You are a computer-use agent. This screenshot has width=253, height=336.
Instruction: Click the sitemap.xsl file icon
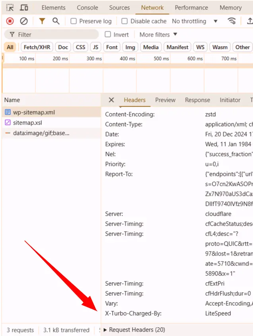(8, 123)
